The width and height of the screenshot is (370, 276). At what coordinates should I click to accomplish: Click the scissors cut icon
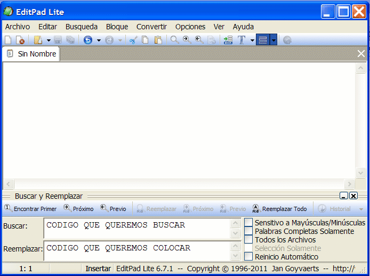pos(134,40)
